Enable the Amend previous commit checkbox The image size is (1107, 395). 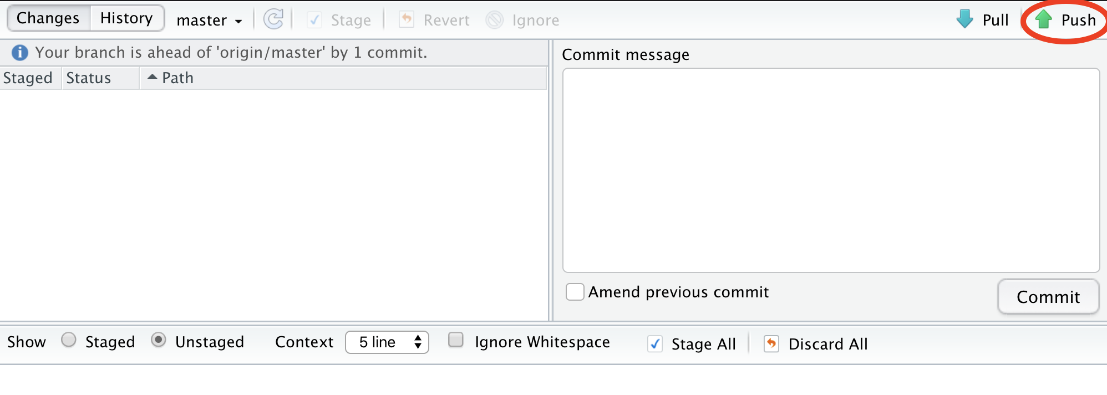click(x=575, y=292)
